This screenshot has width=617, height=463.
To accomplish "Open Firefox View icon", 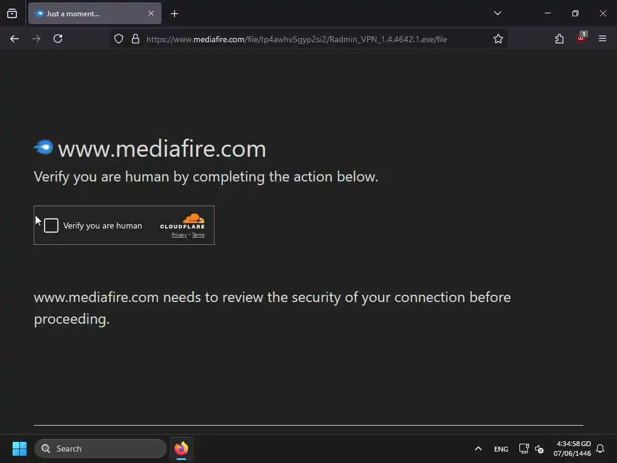I will 12,13.
